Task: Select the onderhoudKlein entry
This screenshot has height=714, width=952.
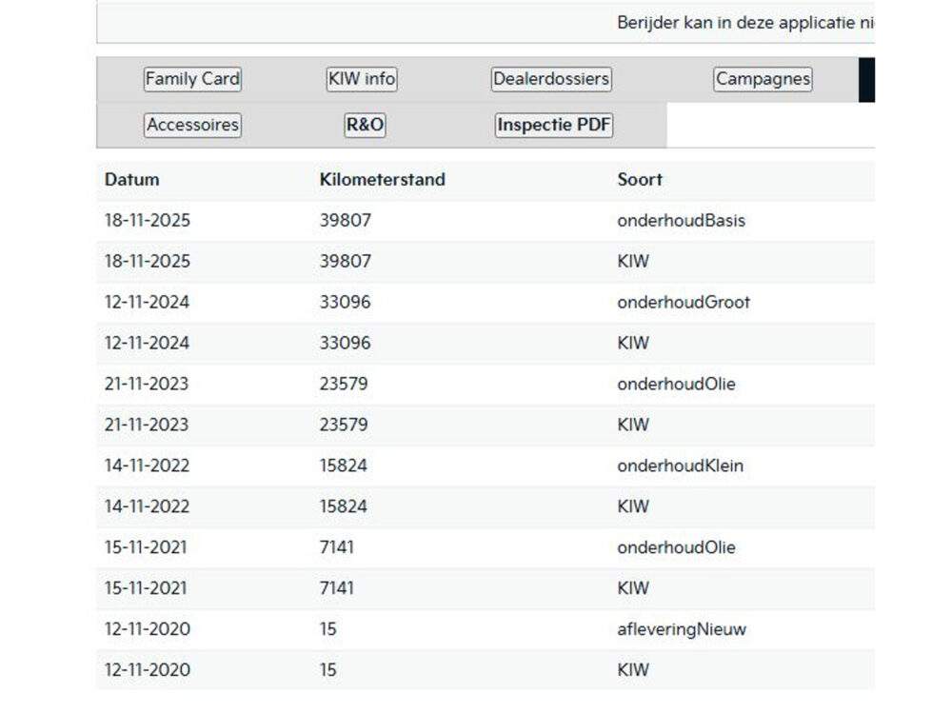Action: click(x=680, y=466)
